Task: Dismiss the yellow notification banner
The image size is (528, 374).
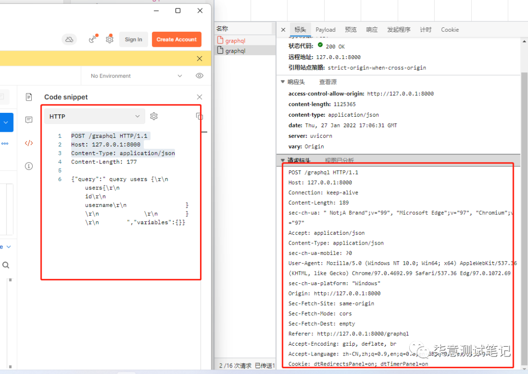Action: [x=199, y=59]
